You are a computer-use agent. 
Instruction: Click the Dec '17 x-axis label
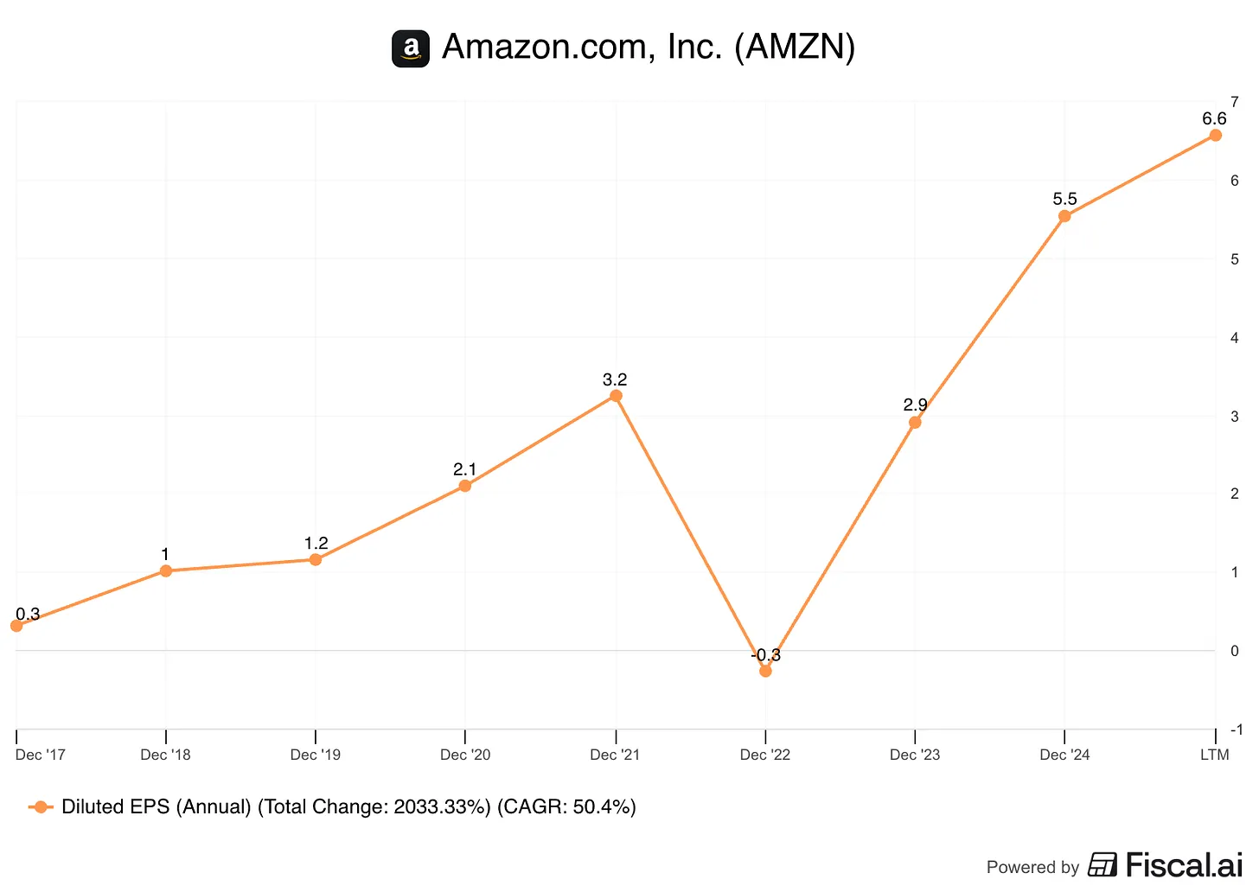tap(41, 755)
